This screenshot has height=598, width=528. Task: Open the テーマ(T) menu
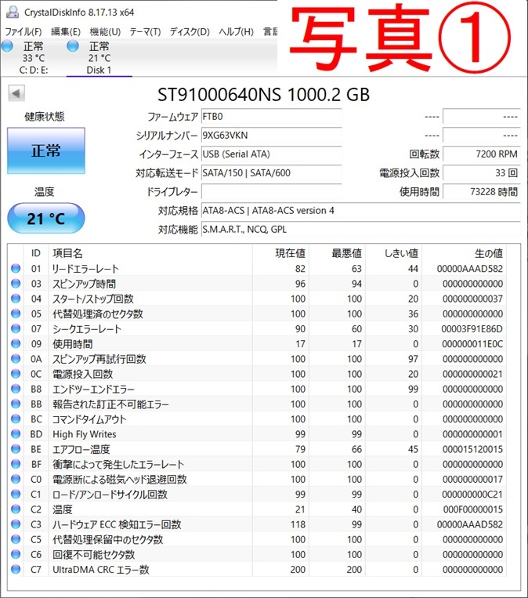pyautogui.click(x=145, y=31)
